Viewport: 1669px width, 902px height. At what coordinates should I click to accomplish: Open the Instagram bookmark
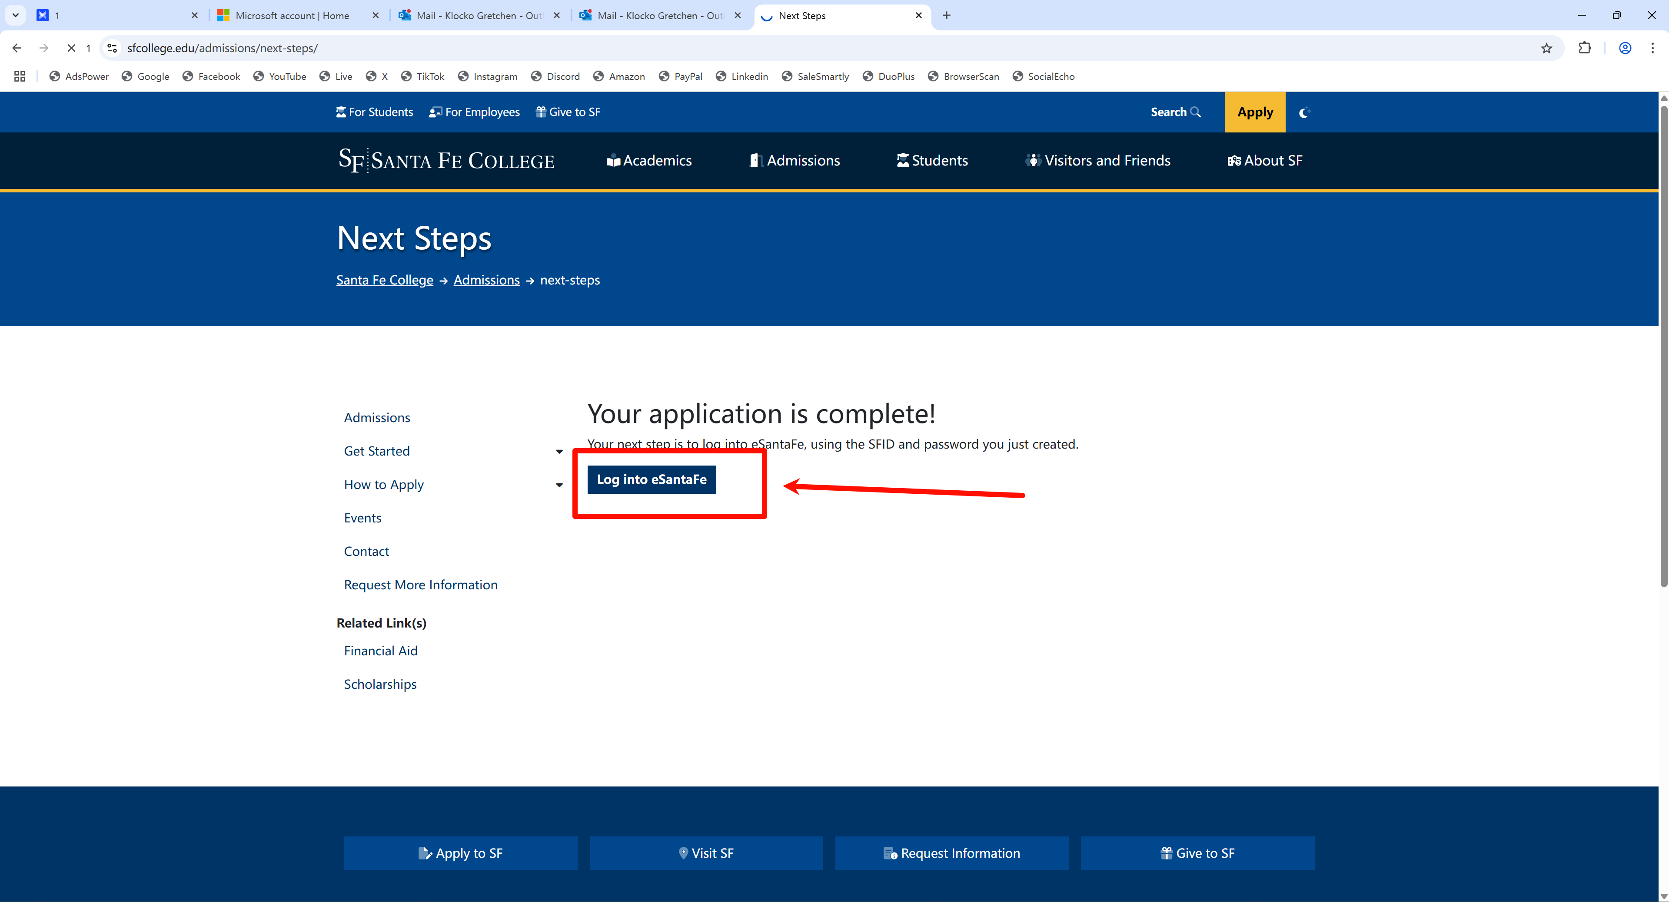(x=488, y=76)
